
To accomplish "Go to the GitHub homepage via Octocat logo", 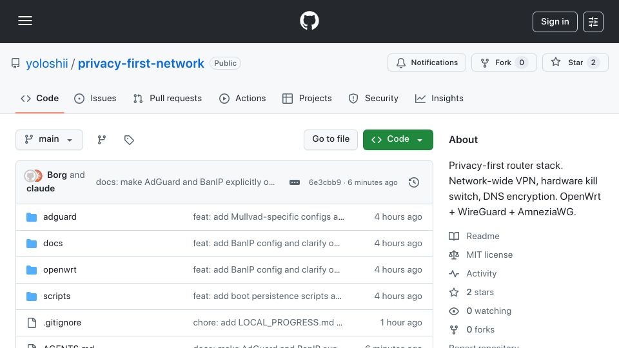I will point(309,21).
